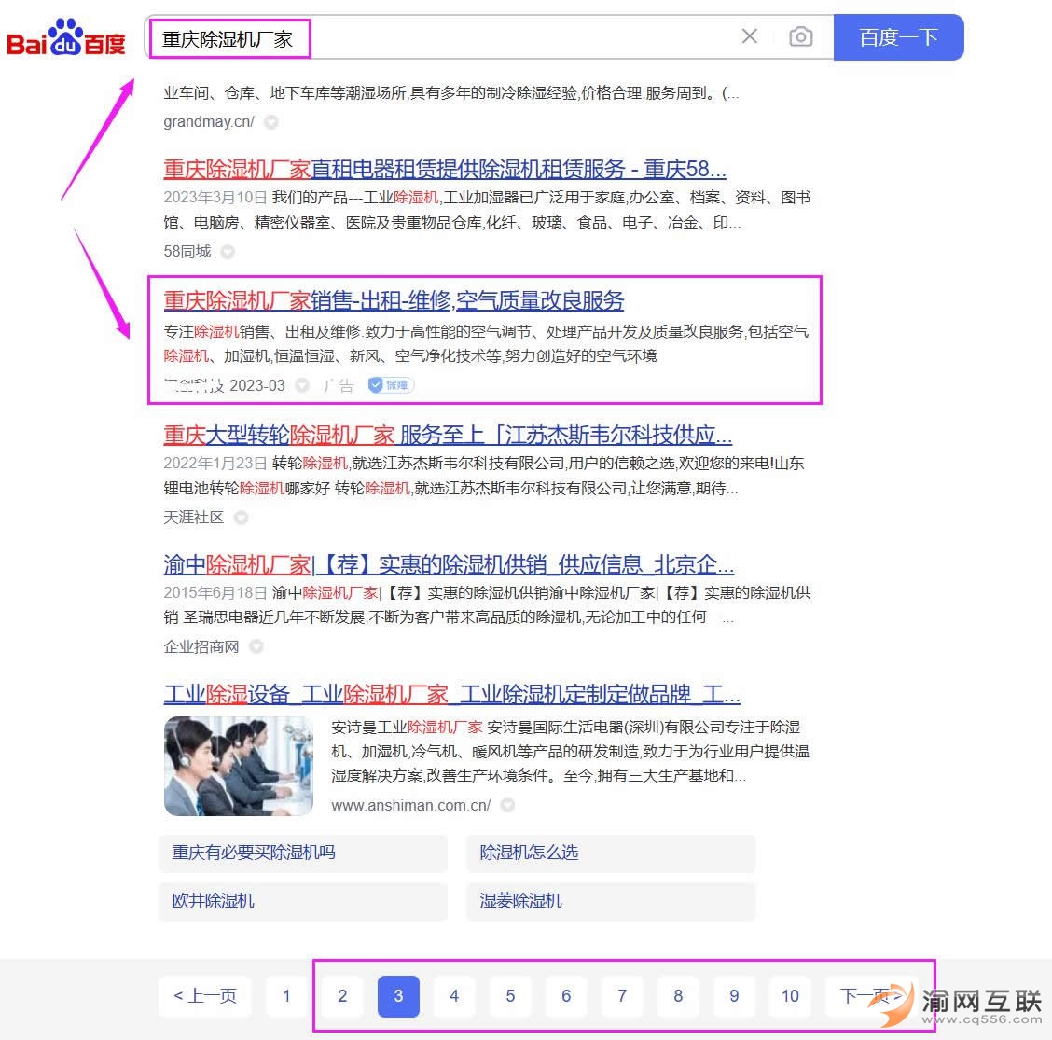Screen dimensions: 1052x1040
Task: Click customer service thumbnail image
Action: coord(239,766)
